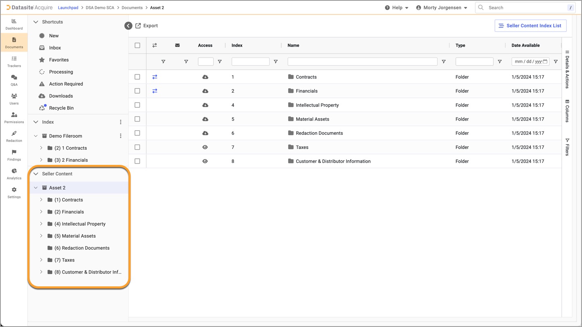Viewport: 582px width, 327px height.
Task: Open the Redaction tool in sidebar
Action: (14, 136)
